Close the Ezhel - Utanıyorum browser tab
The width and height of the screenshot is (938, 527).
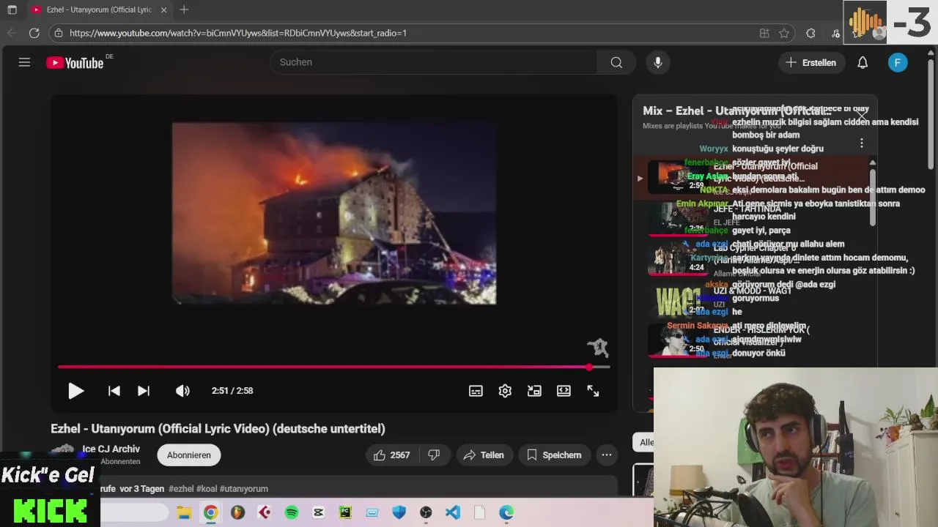(x=163, y=10)
